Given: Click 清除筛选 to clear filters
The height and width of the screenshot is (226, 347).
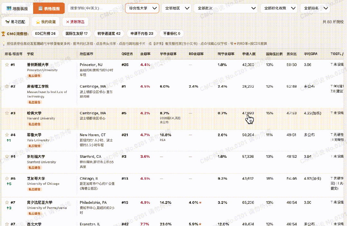Looking at the screenshot, I should (75, 22).
